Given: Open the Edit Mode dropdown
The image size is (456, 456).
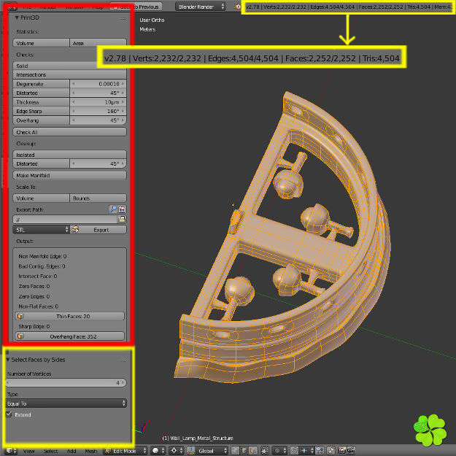Looking at the screenshot, I should [x=125, y=450].
